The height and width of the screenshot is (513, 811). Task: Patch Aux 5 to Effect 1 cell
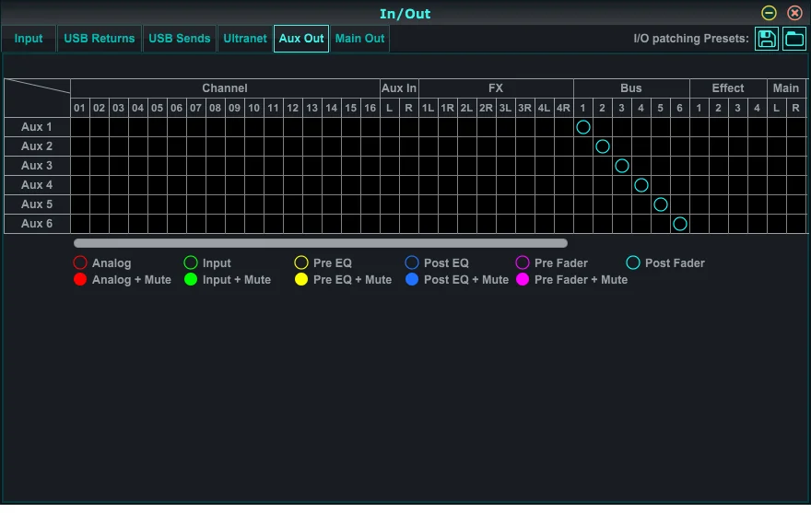699,204
